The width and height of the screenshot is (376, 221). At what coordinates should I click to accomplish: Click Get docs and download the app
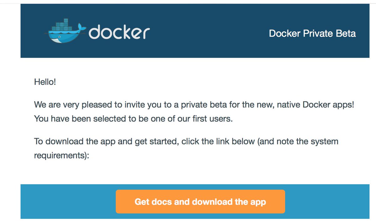click(201, 202)
